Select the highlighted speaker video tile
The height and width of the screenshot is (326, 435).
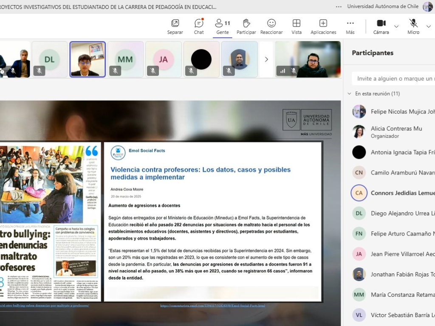88,59
